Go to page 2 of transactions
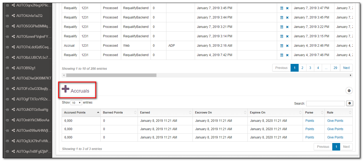363x161 pixels. (302, 68)
